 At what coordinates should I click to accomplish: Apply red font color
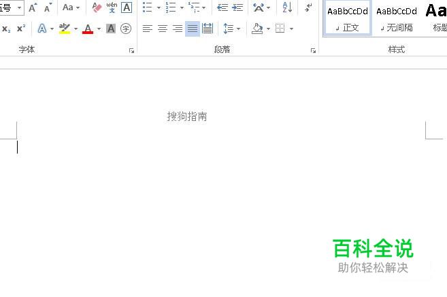(x=88, y=29)
